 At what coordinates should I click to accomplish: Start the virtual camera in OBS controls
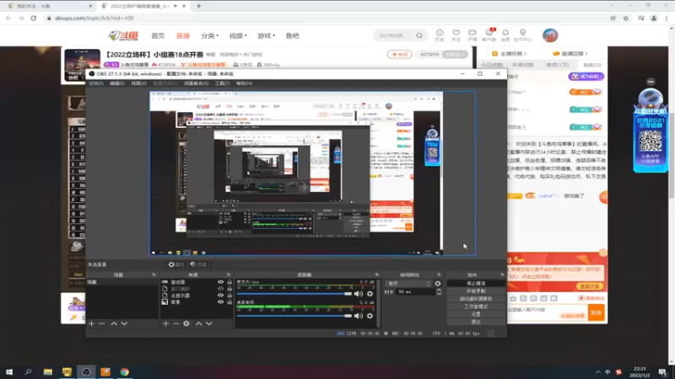[x=476, y=299]
